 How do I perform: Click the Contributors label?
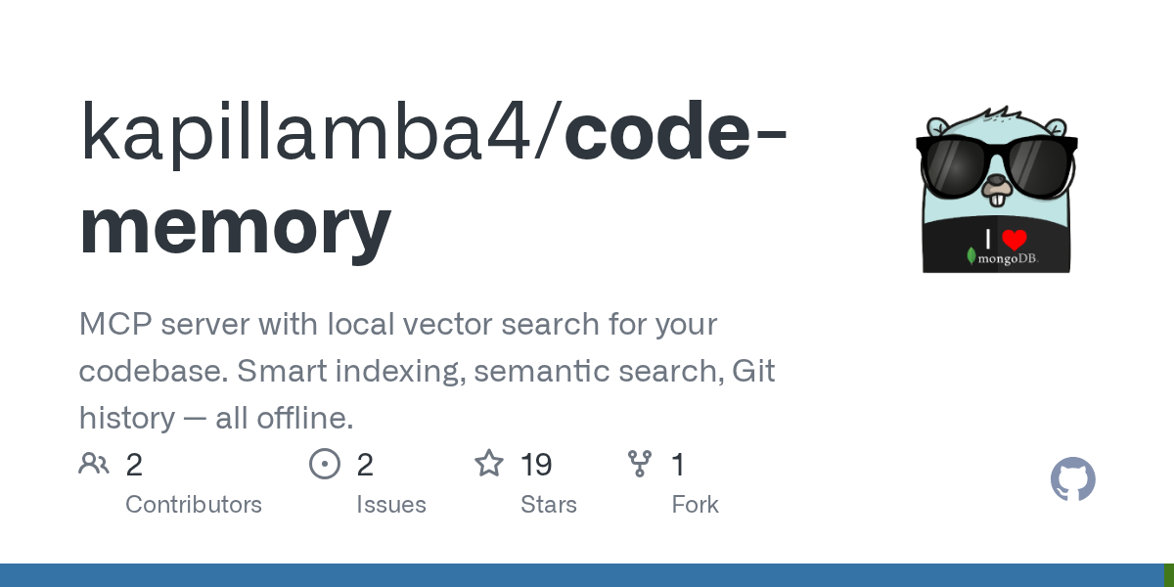point(194,505)
